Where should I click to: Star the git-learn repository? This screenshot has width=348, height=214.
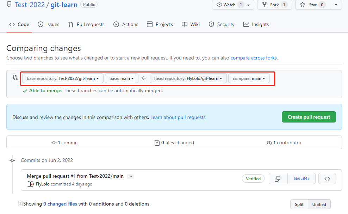313,5
